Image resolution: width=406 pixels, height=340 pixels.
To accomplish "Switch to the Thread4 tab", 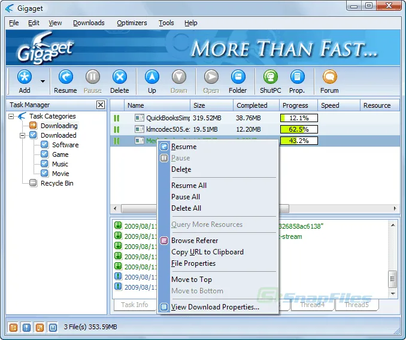I will coord(313,305).
